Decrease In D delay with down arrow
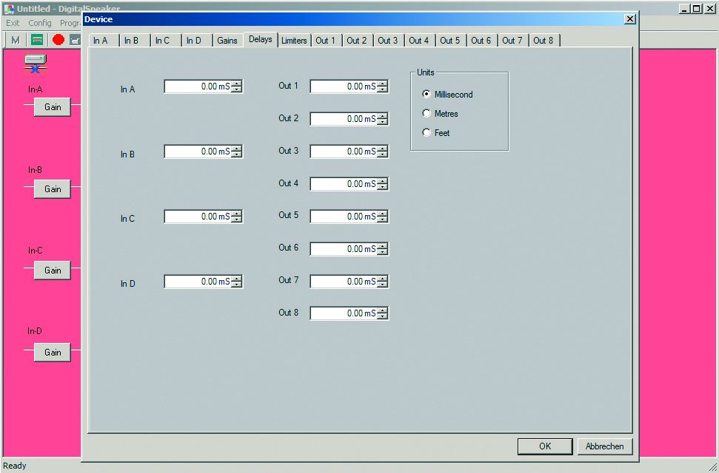This screenshot has height=473, width=719. click(237, 285)
